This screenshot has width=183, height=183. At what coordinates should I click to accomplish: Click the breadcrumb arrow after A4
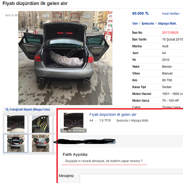(96, 121)
